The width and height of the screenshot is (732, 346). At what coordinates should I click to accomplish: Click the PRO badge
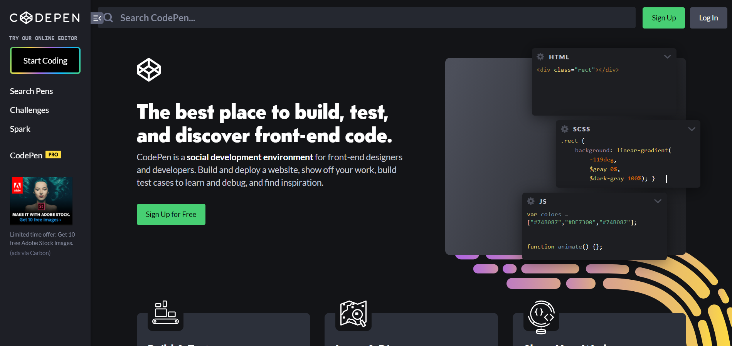(53, 155)
